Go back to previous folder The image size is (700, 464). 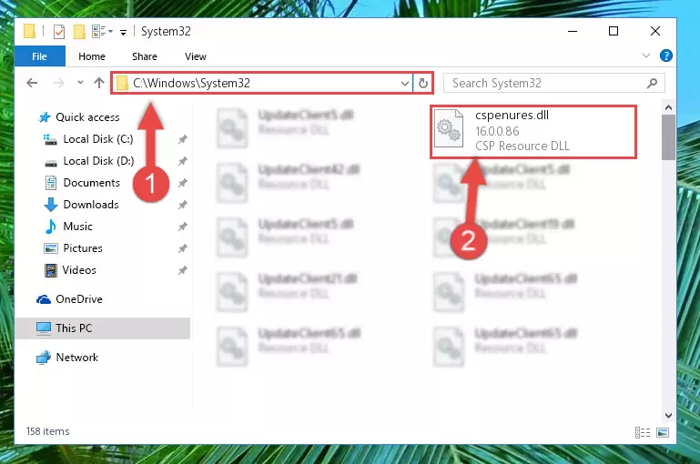tap(32, 83)
